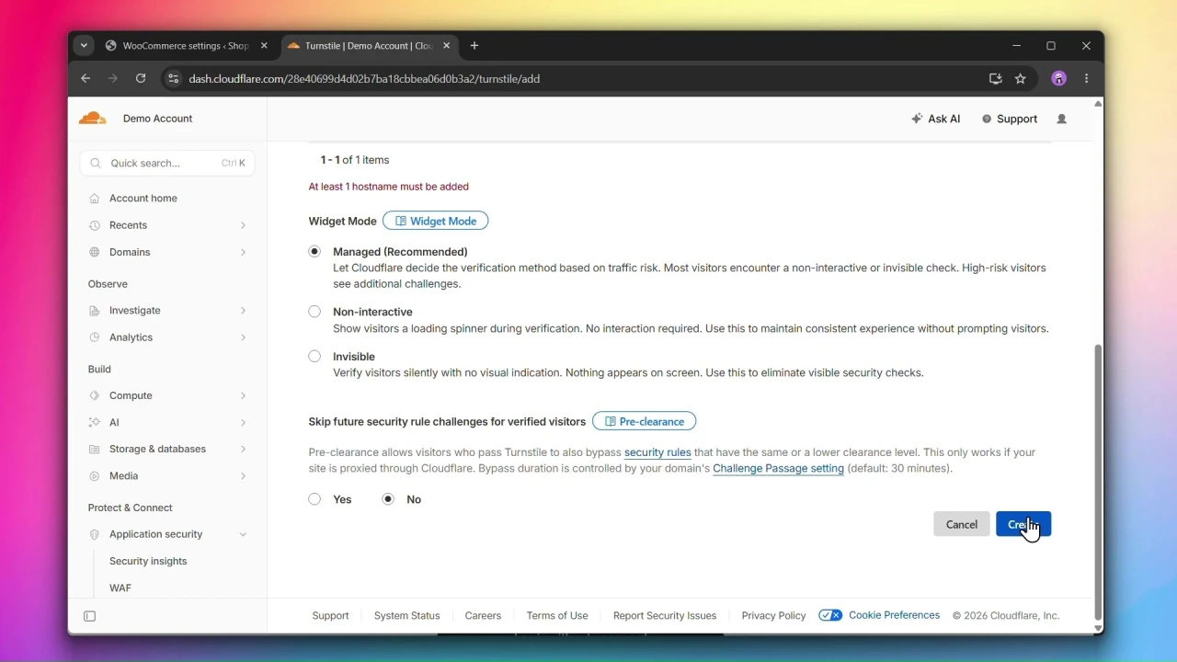
Task: View site information icon in address bar
Action: coord(173,78)
